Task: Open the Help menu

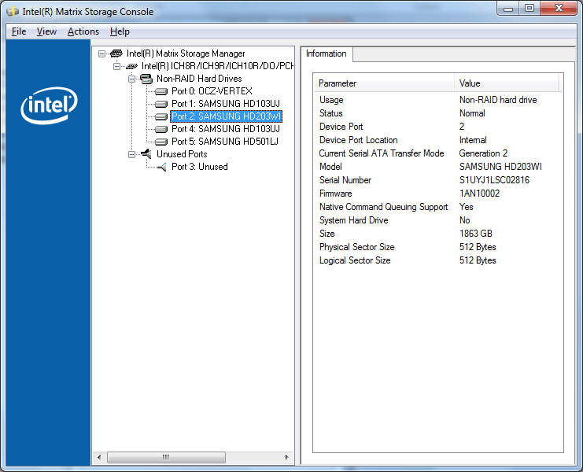Action: [120, 31]
